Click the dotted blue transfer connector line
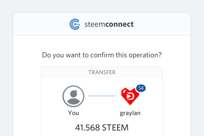Image resolution: width=204 pixels, height=136 pixels. point(102,96)
